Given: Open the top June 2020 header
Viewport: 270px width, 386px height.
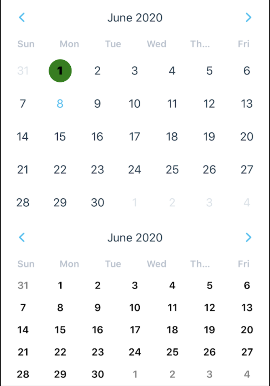Looking at the screenshot, I should 135,17.
